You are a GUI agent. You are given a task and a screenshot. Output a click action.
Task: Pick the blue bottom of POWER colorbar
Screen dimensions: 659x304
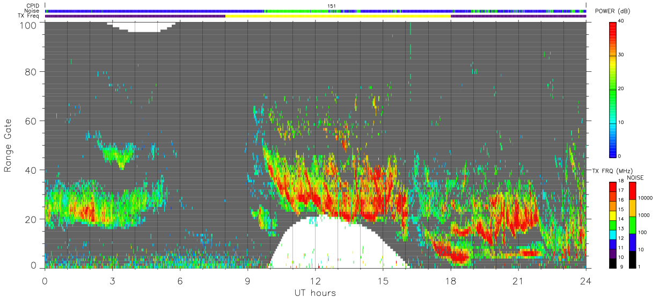612,152
